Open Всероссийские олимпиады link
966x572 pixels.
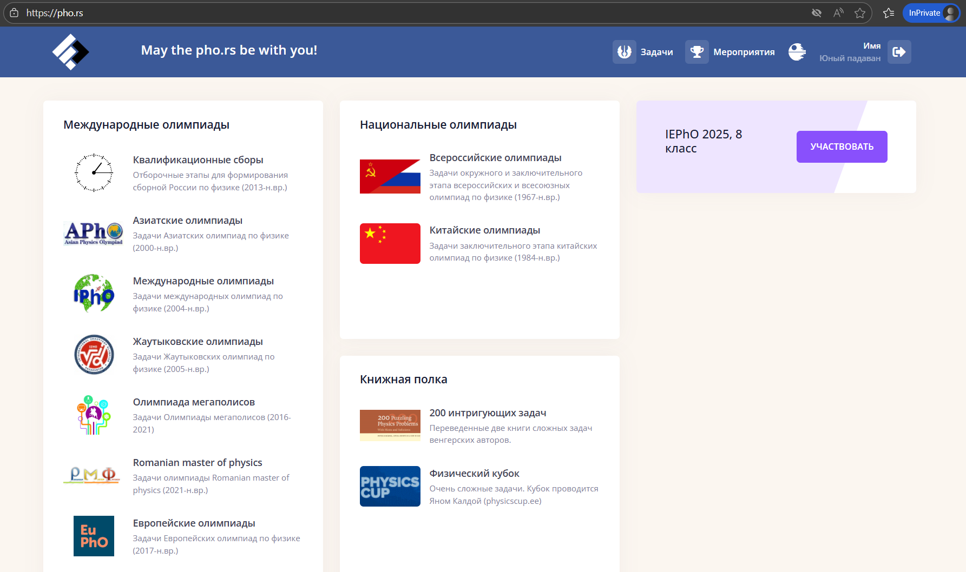coord(495,158)
